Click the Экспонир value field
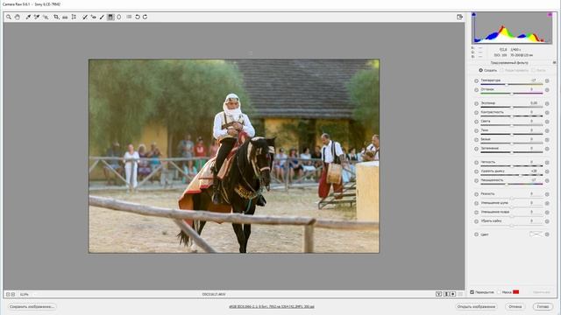The image size is (561, 315). [534, 103]
